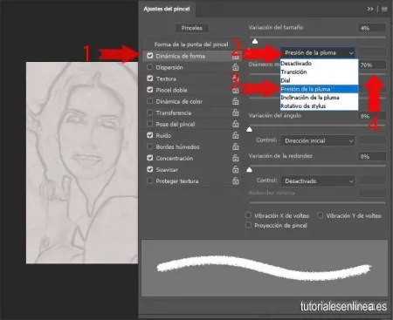Screen dimensions: 393x320
Task: Click the Variación del tamaño 4% field
Action: (x=372, y=28)
